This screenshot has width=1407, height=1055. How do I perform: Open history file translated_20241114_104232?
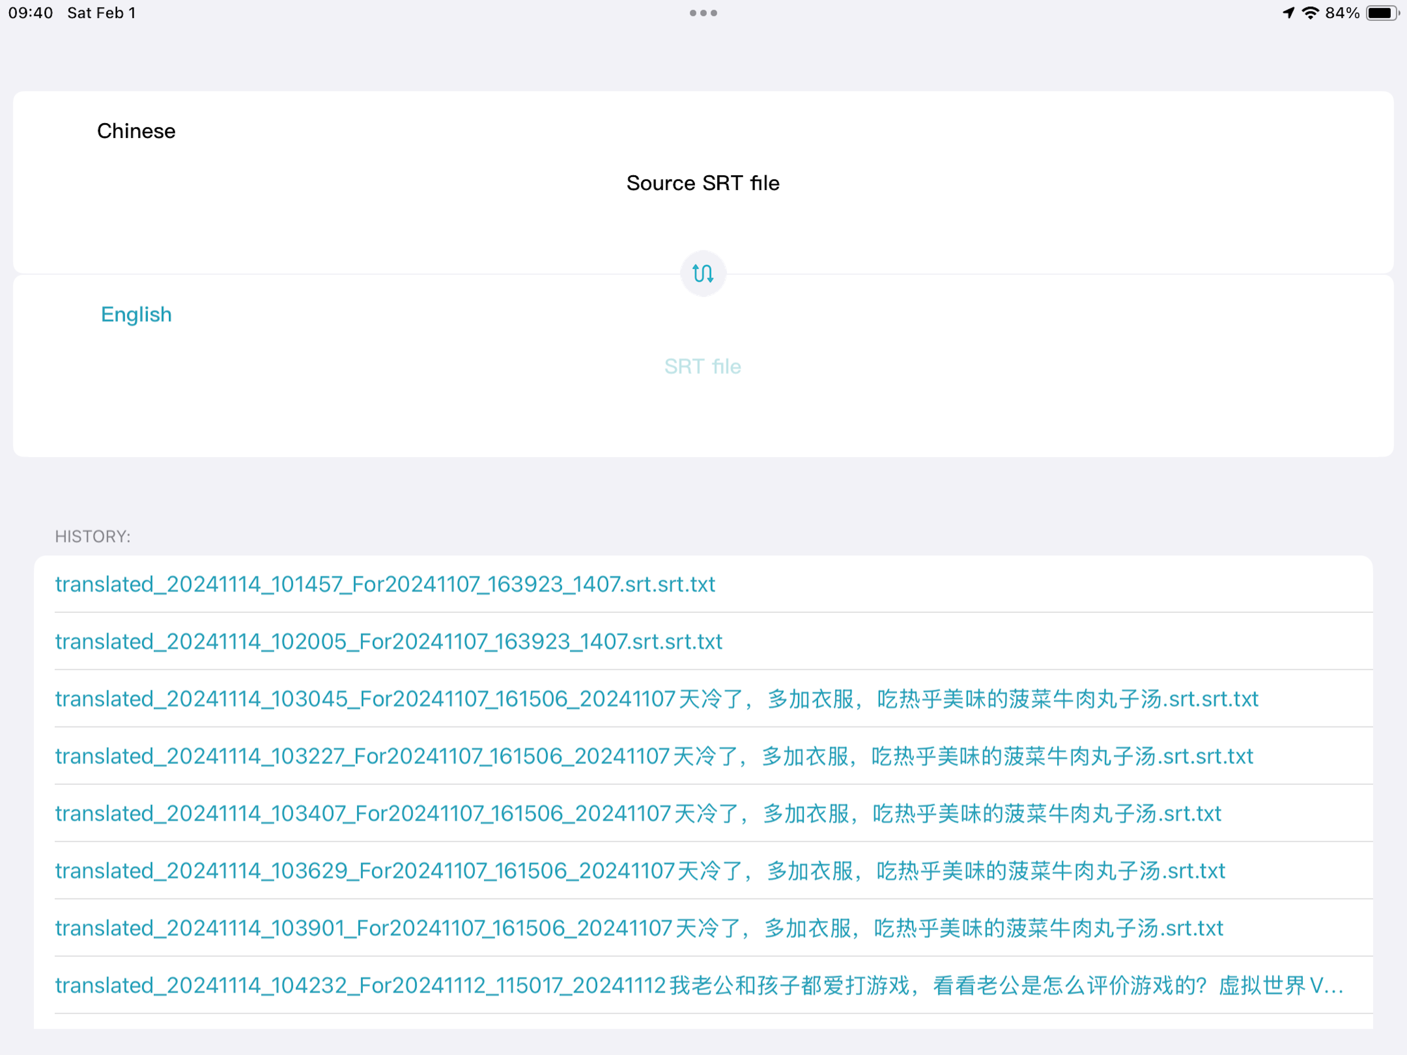click(x=699, y=985)
